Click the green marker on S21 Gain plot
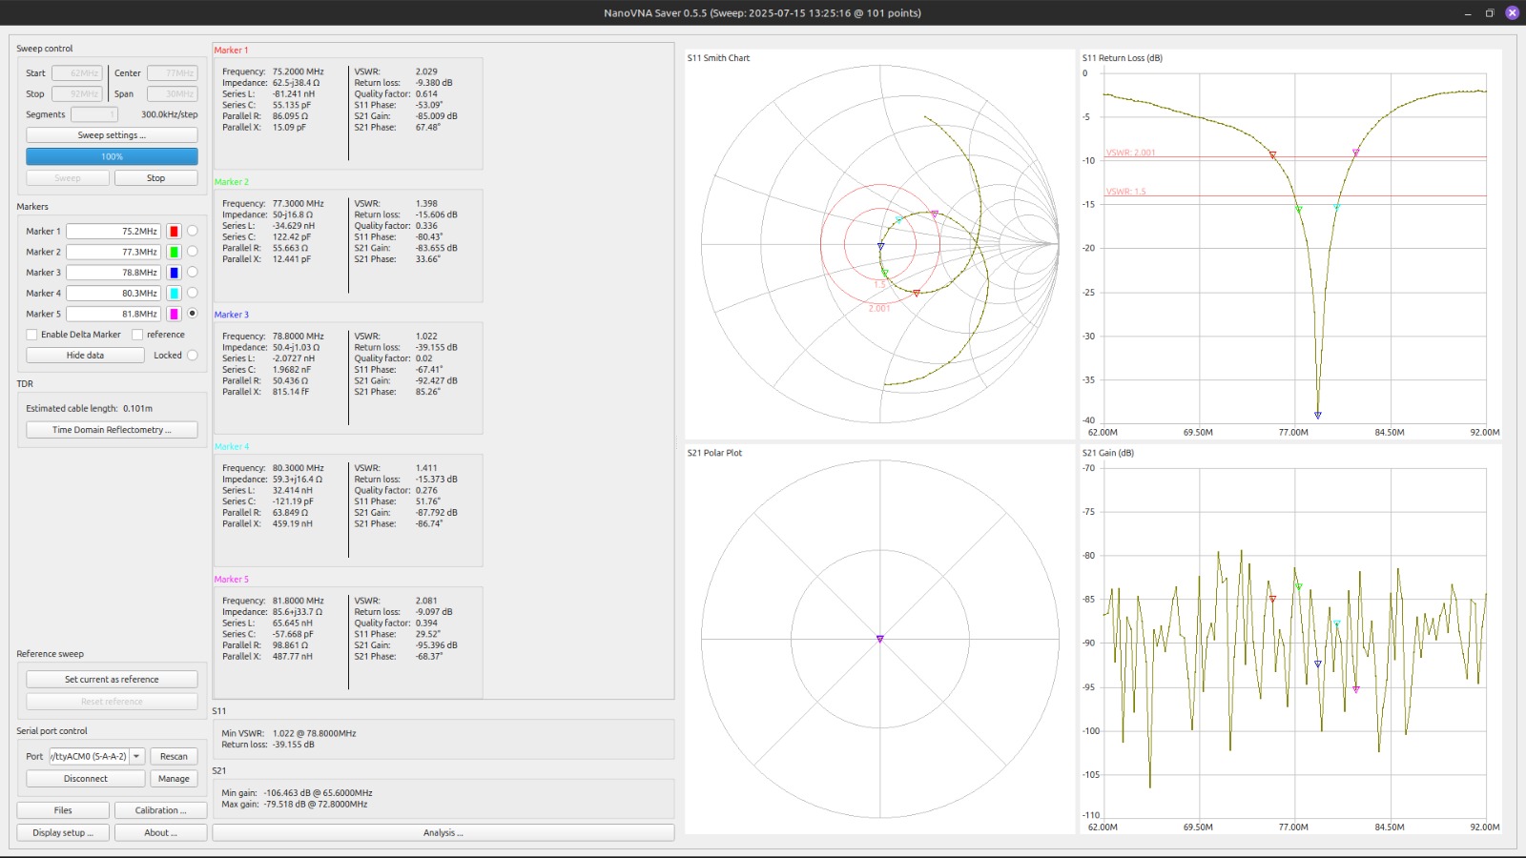The height and width of the screenshot is (858, 1526). [x=1298, y=586]
